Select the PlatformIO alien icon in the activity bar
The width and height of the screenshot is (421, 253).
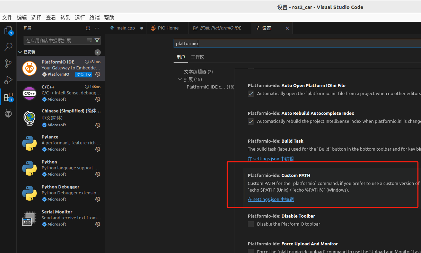coord(8,113)
